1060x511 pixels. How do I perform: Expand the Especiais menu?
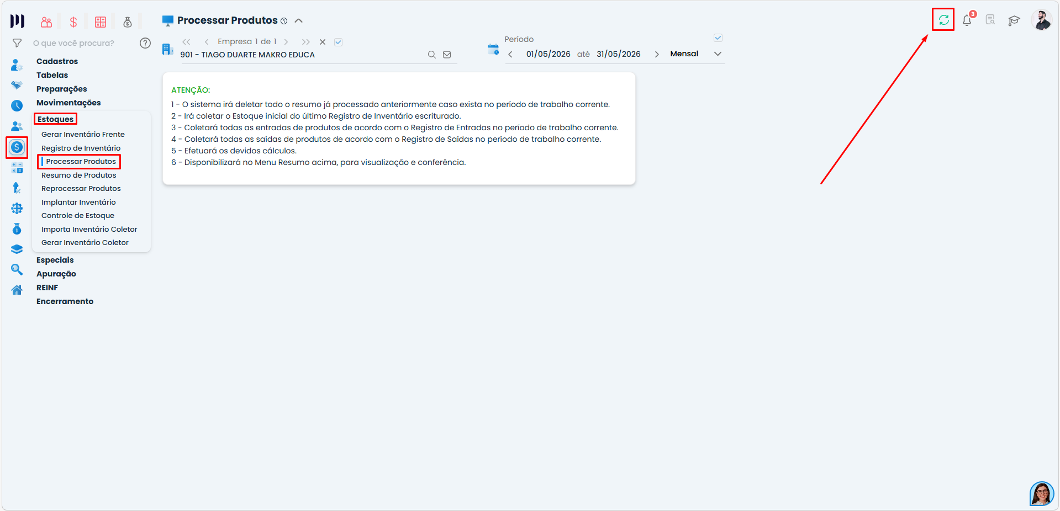55,260
